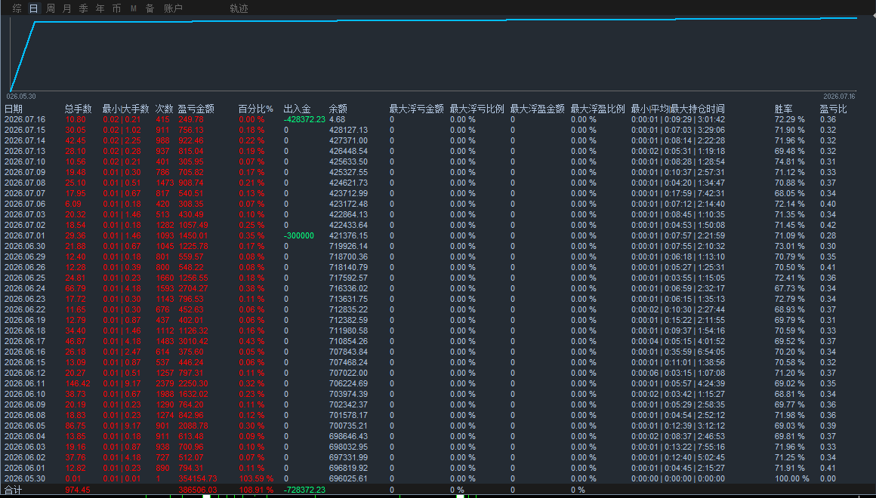Click the 67.73 % win rate cell
Screen dimensions: 876x498
tap(789, 289)
